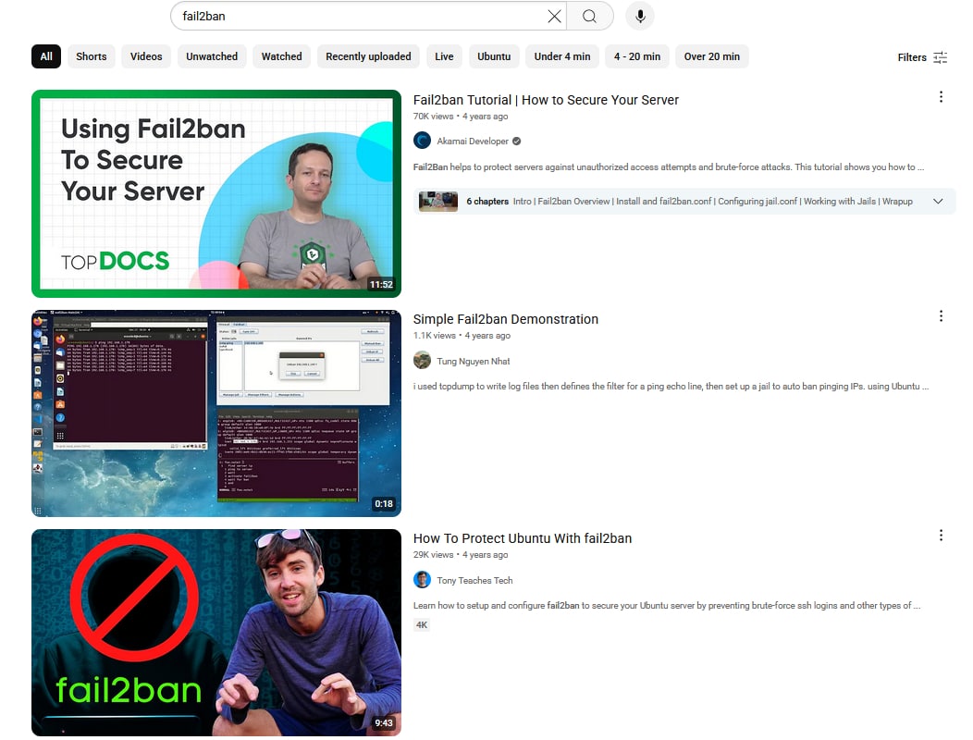Image resolution: width=973 pixels, height=740 pixels.
Task: Select the Under 4 min filter chip
Action: [562, 56]
